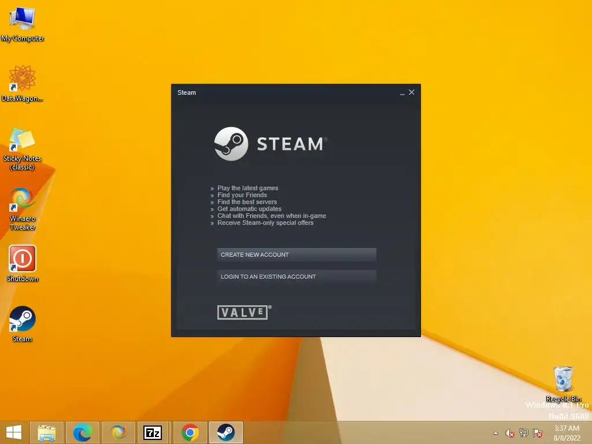Open File Explorer from taskbar
592x444 pixels.
coord(46,432)
